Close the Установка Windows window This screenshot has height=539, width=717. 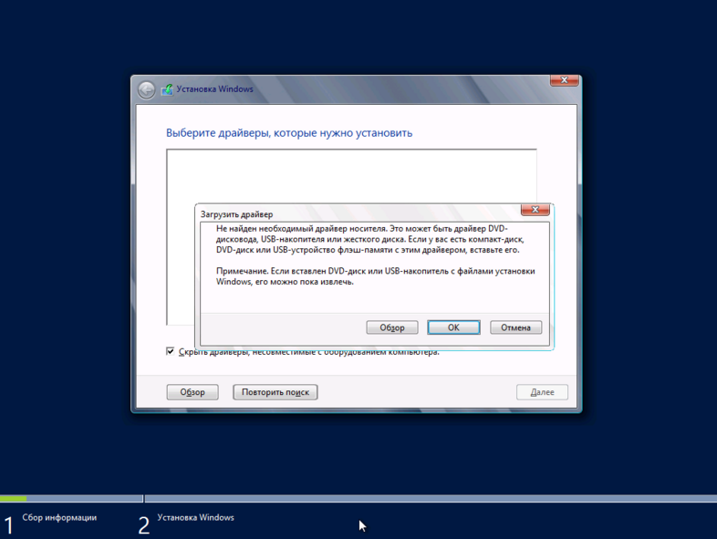click(x=565, y=80)
